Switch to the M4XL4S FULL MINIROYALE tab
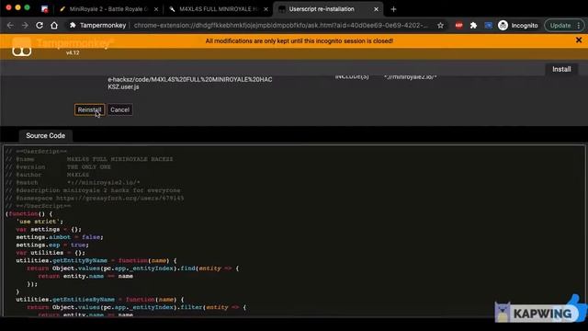 219,9
